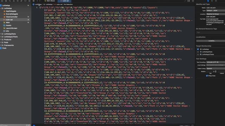Click the Swift icon beside ViewController

(x=4, y=17)
